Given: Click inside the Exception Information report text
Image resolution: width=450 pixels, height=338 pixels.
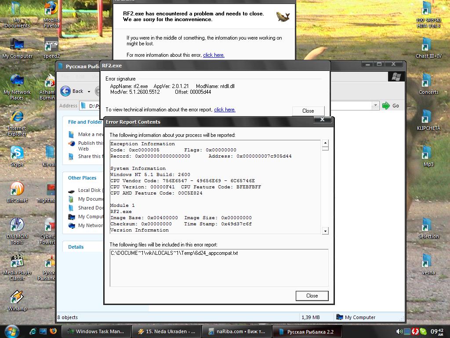Looking at the screenshot, I should 215,187.
